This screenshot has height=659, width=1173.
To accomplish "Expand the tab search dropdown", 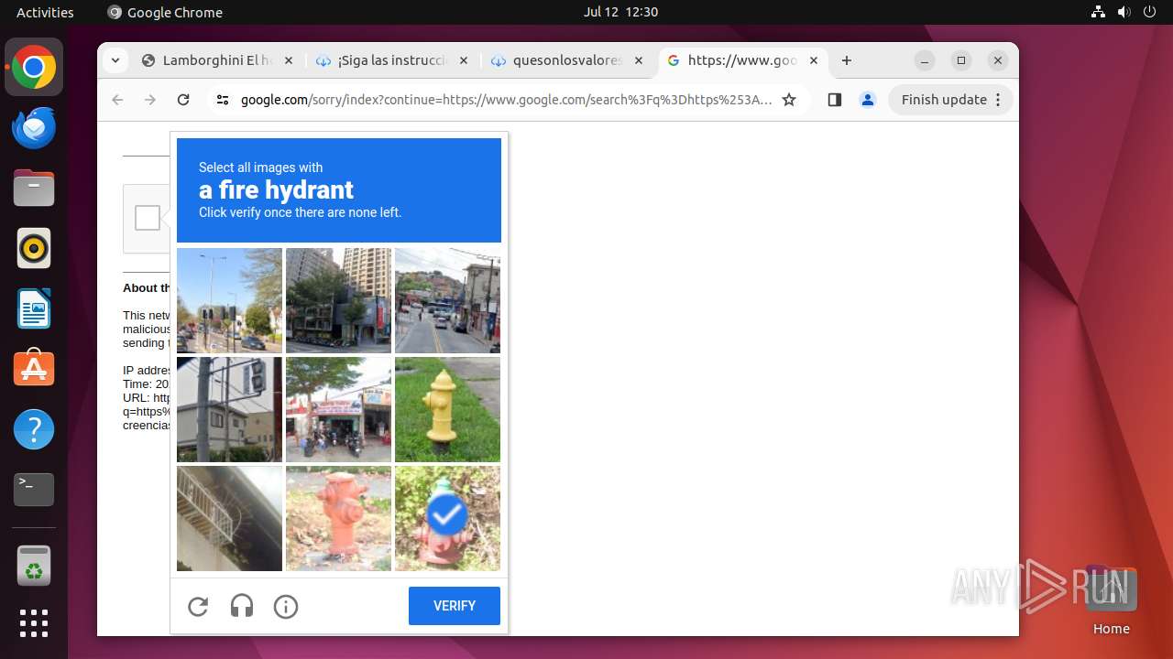I will pos(115,60).
